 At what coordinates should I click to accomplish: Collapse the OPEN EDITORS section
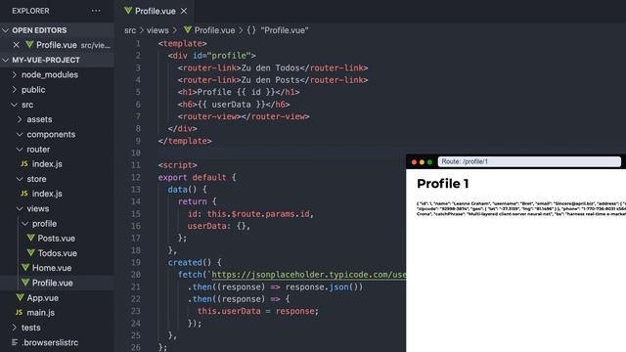pos(57,30)
